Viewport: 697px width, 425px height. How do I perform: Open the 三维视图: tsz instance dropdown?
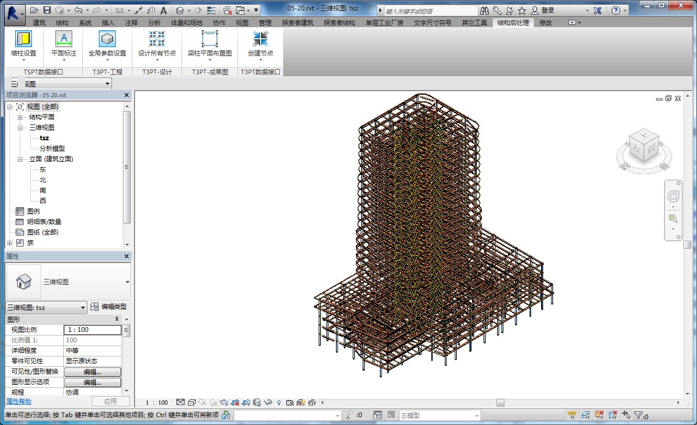(x=47, y=308)
